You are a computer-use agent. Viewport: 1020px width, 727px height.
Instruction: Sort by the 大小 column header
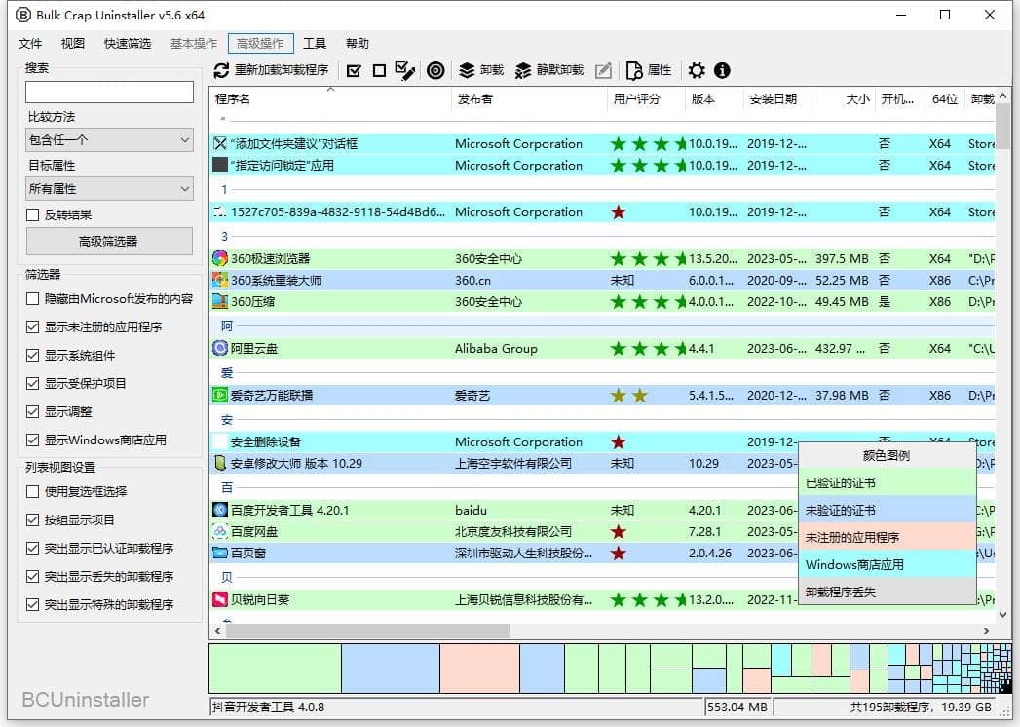click(843, 99)
